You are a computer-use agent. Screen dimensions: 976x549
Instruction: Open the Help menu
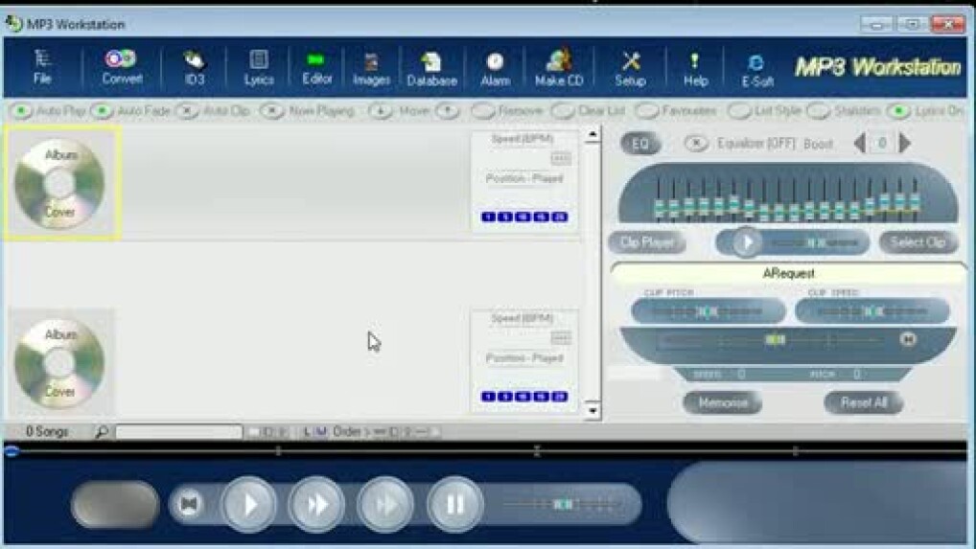pos(695,67)
